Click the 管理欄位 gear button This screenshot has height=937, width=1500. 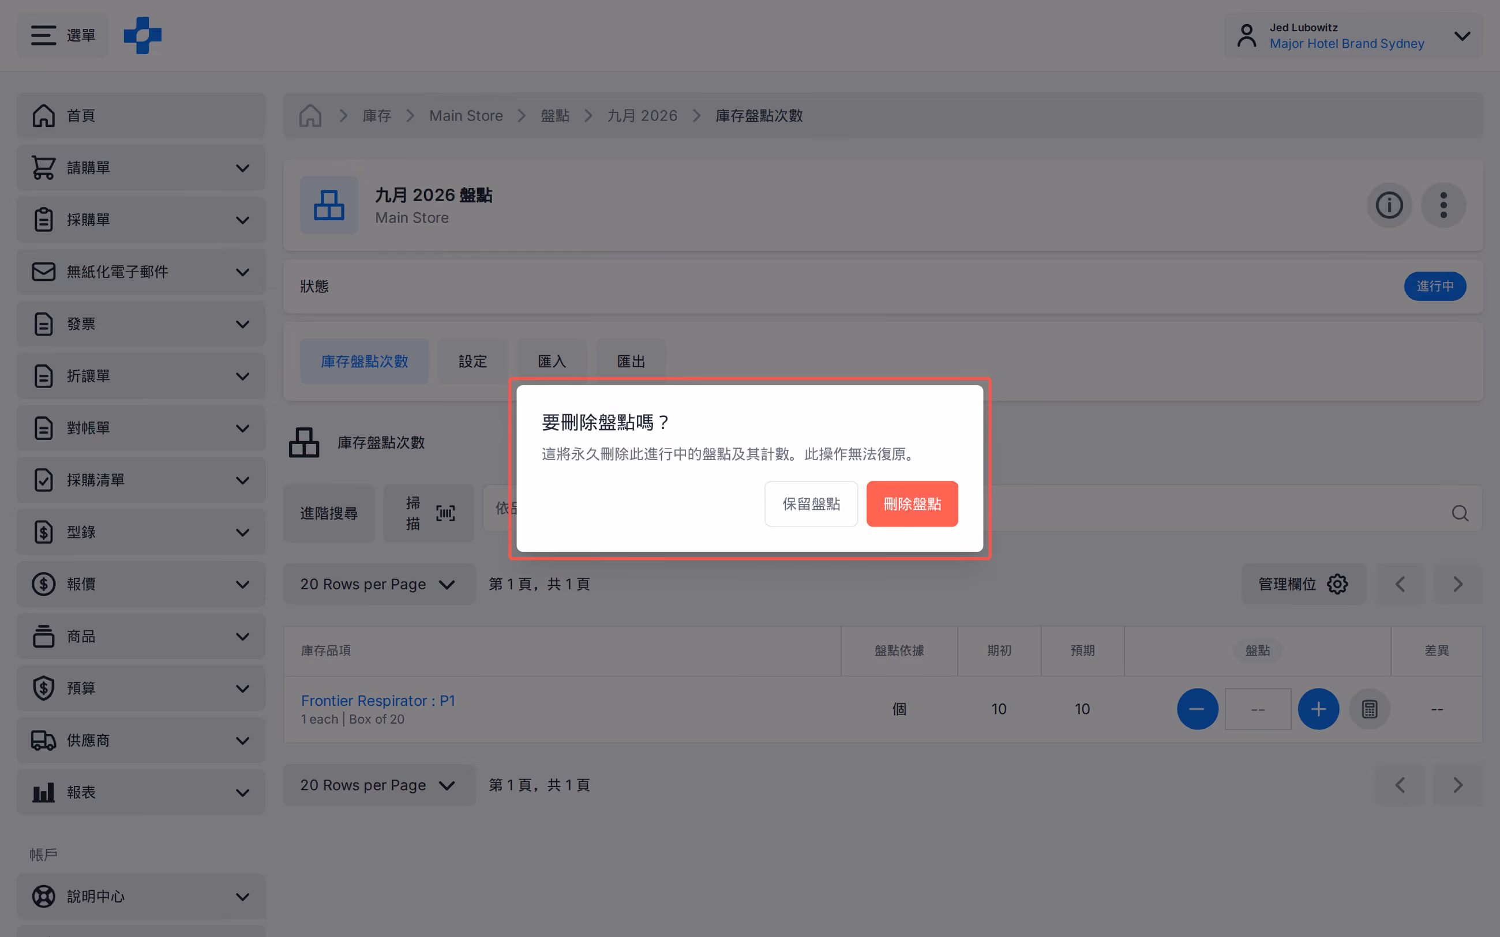pos(1303,584)
